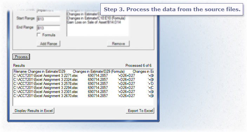
Task: Click the Filename column header in results
Action: pyautogui.click(x=20, y=71)
